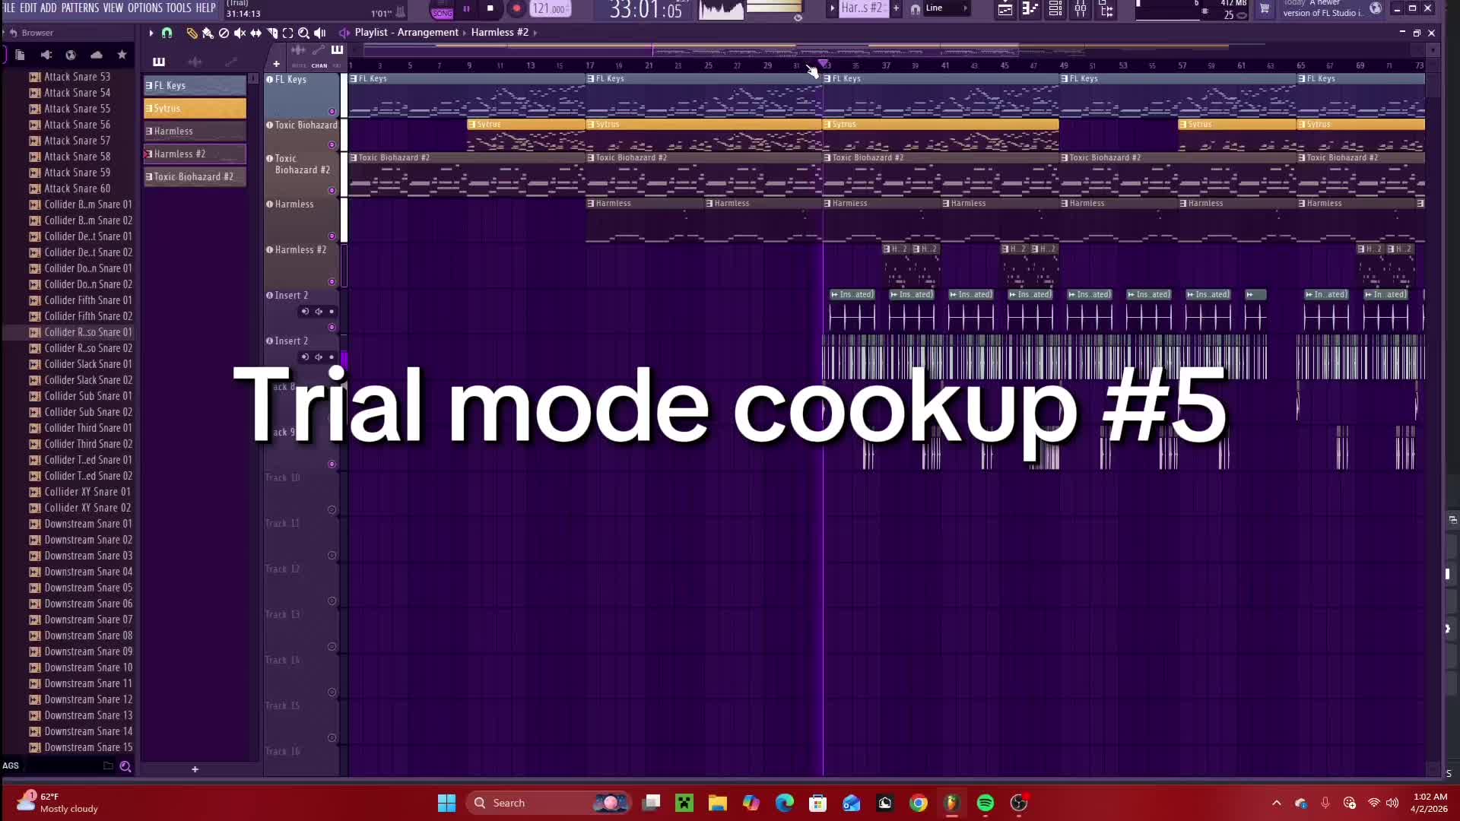This screenshot has width=1460, height=821.
Task: Toggle mute on empty Track 10
Action: click(x=332, y=510)
